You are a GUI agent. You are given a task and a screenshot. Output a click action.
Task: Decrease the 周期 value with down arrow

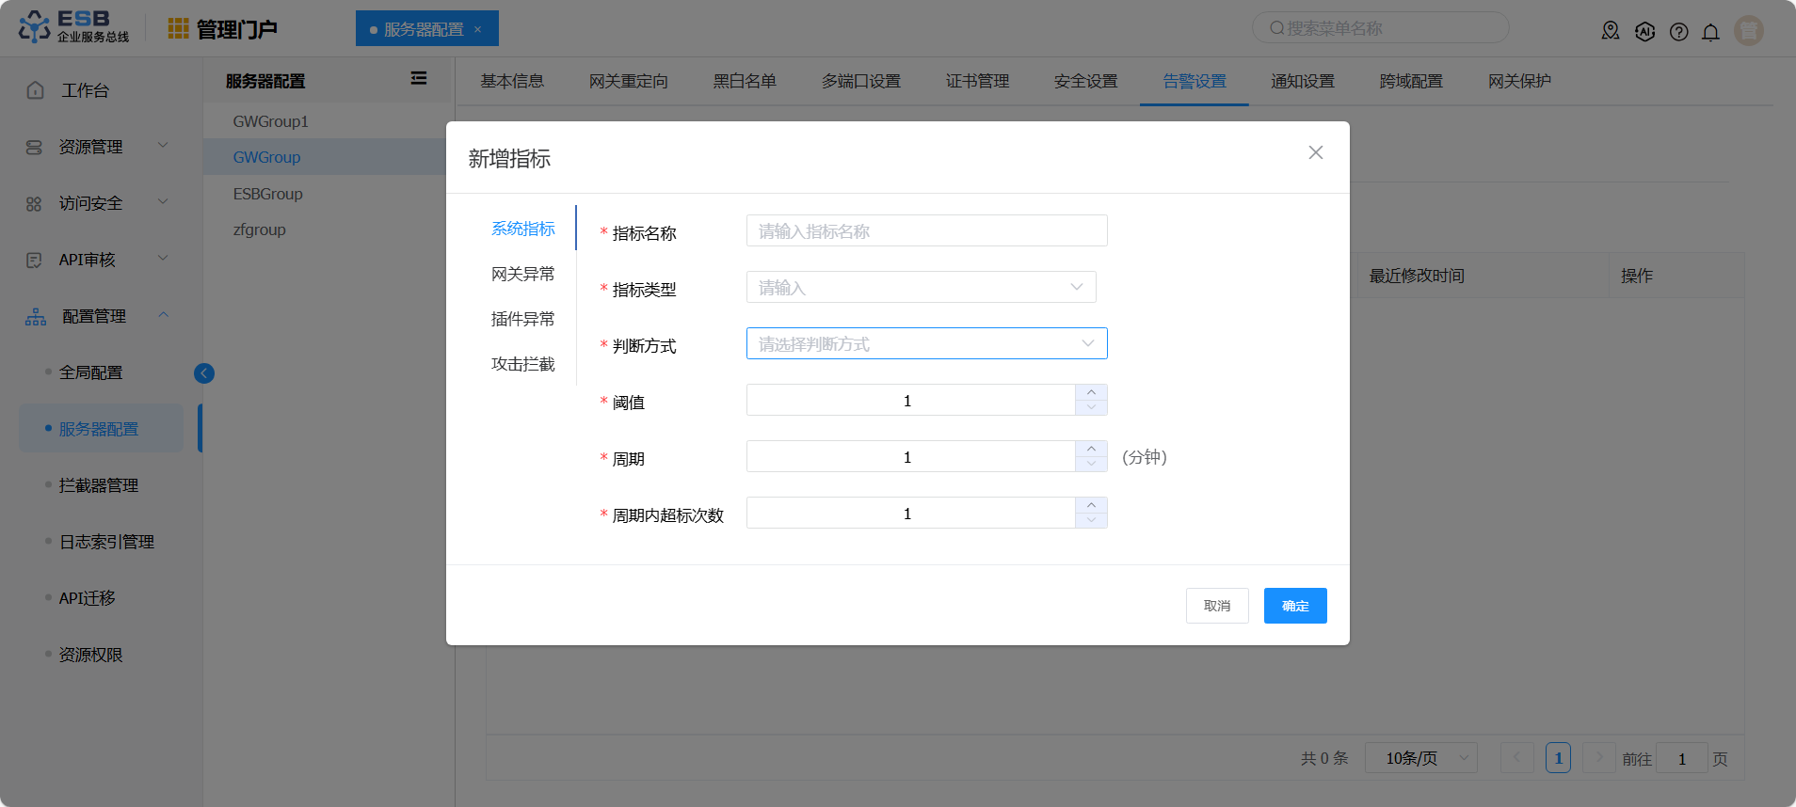(x=1091, y=464)
